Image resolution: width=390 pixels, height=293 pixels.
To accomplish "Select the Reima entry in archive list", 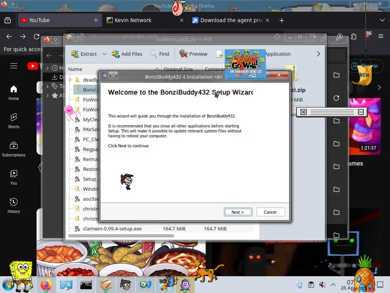I will pos(86,159).
